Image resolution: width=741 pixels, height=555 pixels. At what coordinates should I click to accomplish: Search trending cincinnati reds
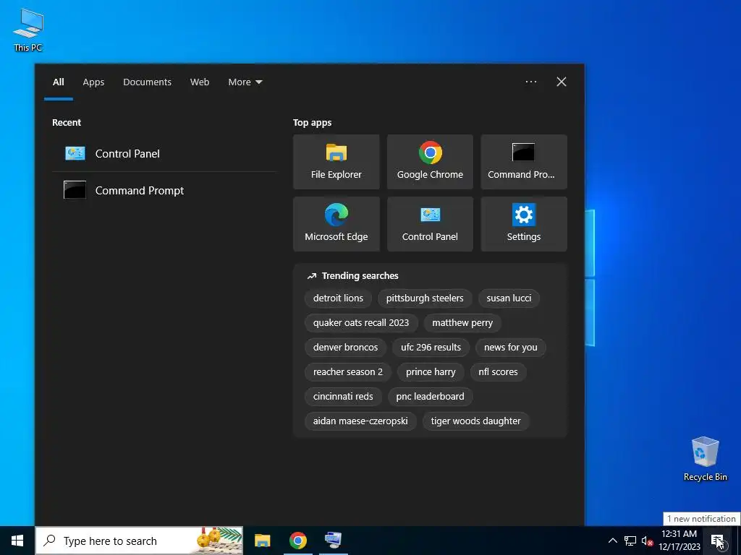342,397
